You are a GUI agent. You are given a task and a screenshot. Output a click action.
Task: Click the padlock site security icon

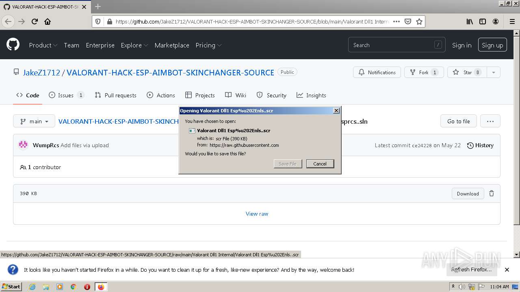pyautogui.click(x=109, y=21)
